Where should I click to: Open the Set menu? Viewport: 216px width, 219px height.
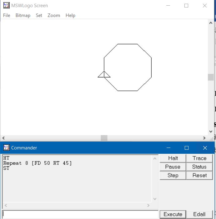39,15
